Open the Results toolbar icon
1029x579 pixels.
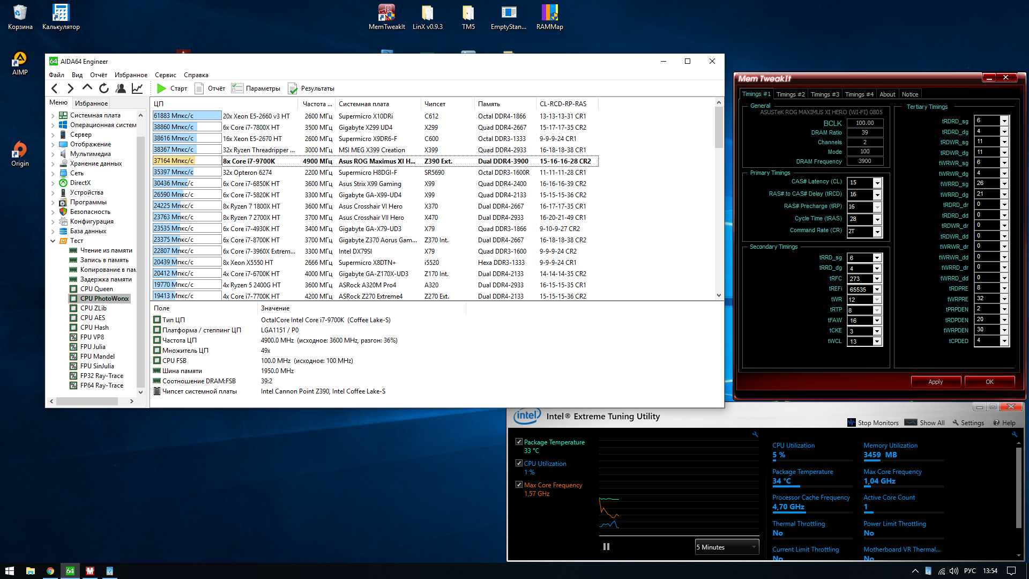coord(293,88)
